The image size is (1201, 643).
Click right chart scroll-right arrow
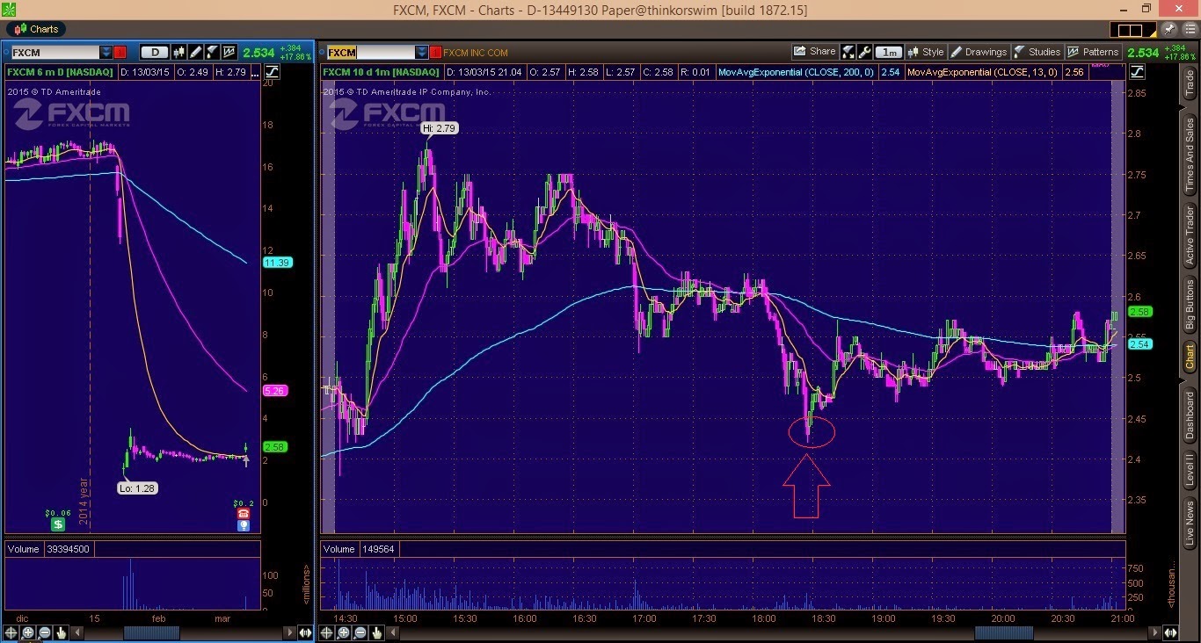pyautogui.click(x=1154, y=632)
